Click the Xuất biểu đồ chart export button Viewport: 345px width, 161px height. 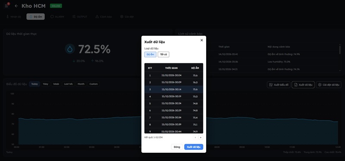pos(279,85)
